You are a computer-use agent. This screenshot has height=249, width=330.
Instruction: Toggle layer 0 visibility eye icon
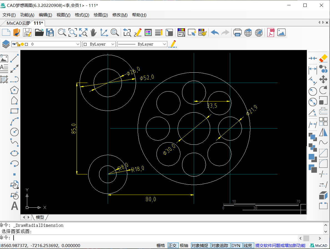coord(14,44)
